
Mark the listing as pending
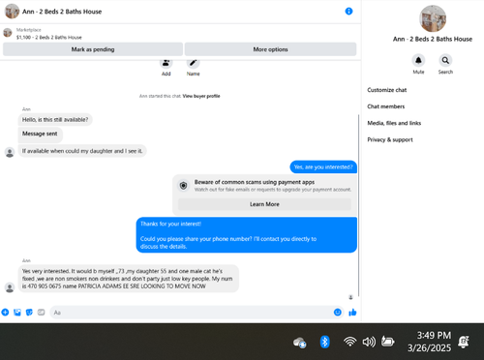tap(93, 49)
